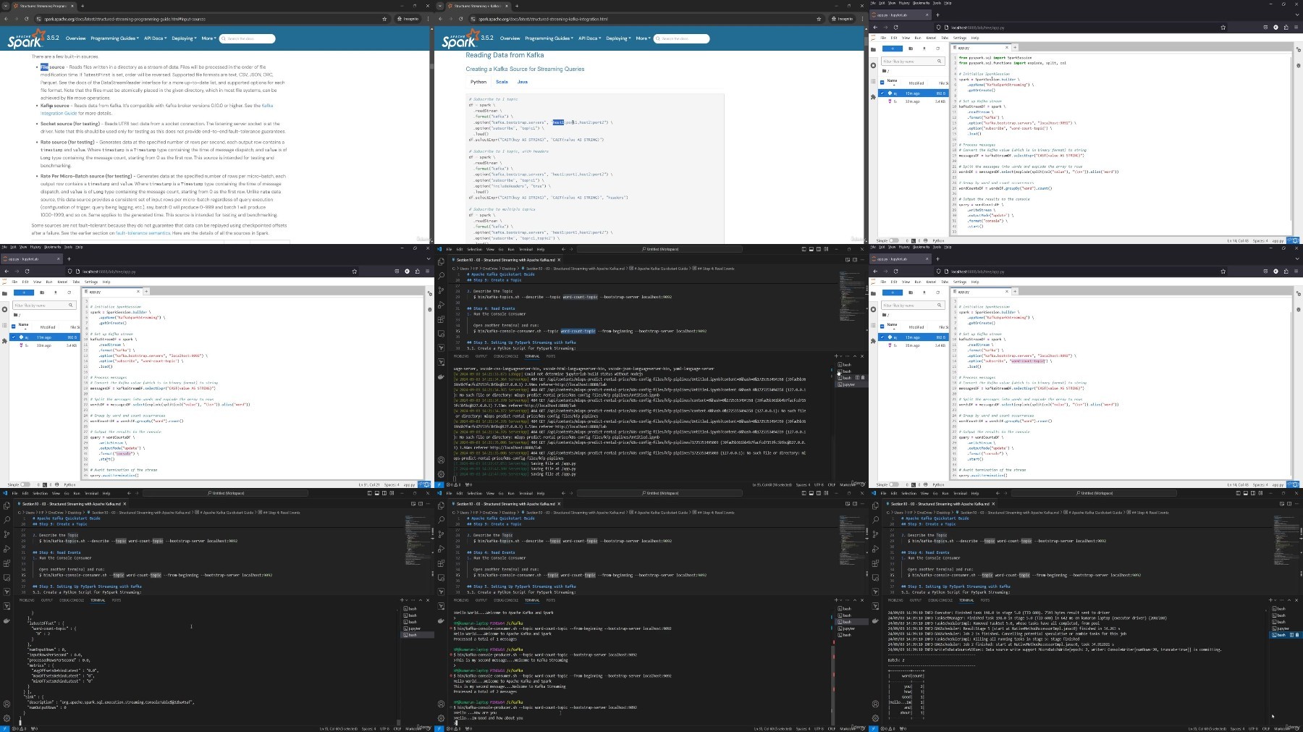Image resolution: width=1303 pixels, height=732 pixels.
Task: Open launch-profile chevron in VS Code showing Batch: 2
Action: (1275, 600)
